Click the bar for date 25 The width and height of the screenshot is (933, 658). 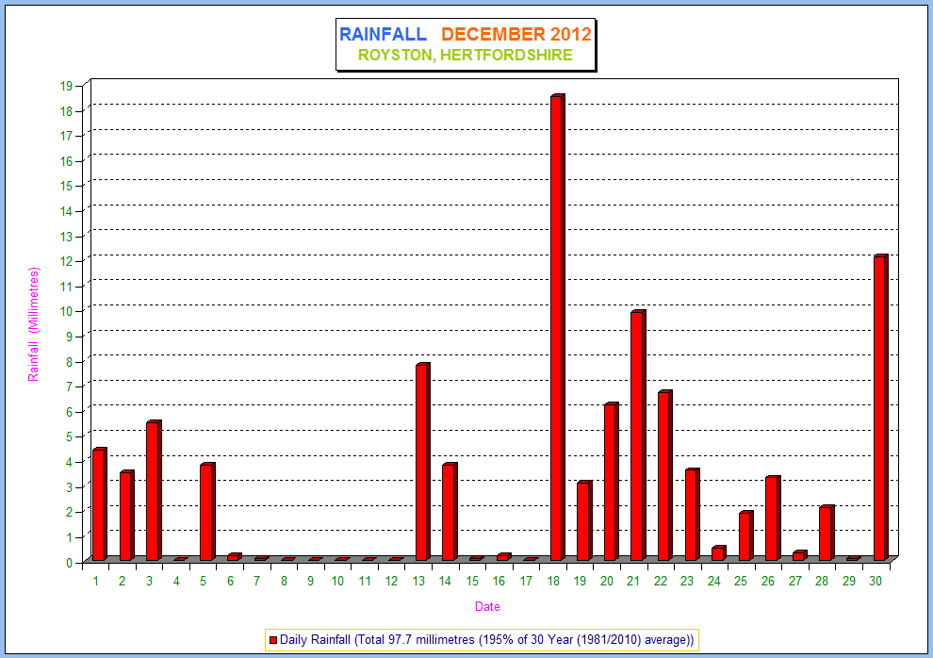coord(746,535)
